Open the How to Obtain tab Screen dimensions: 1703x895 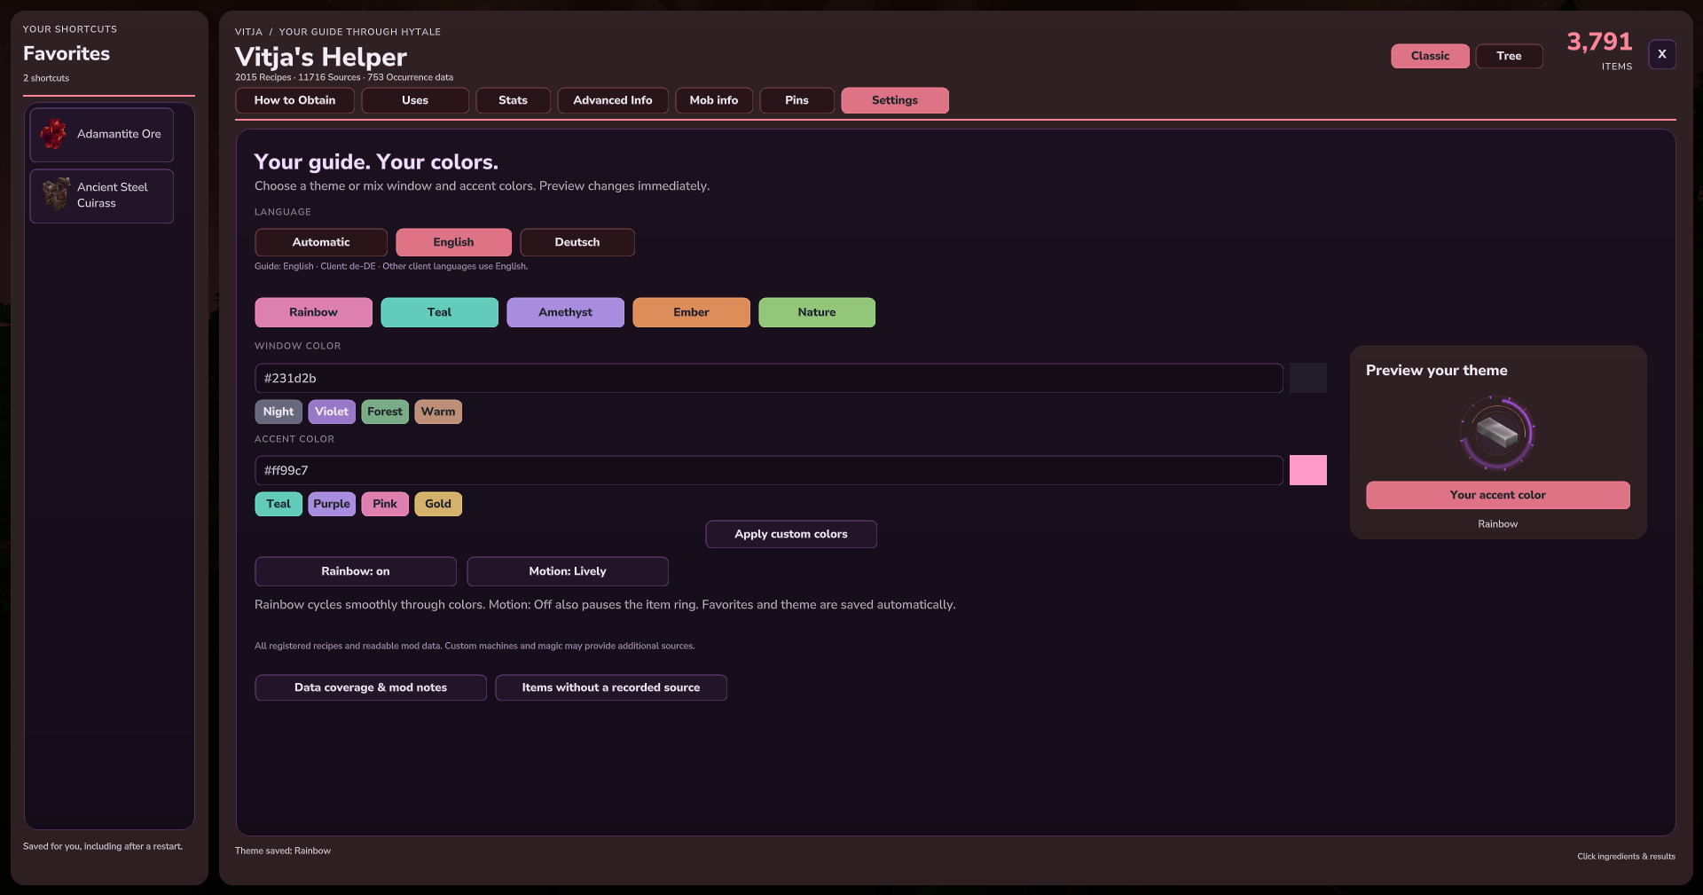click(294, 100)
